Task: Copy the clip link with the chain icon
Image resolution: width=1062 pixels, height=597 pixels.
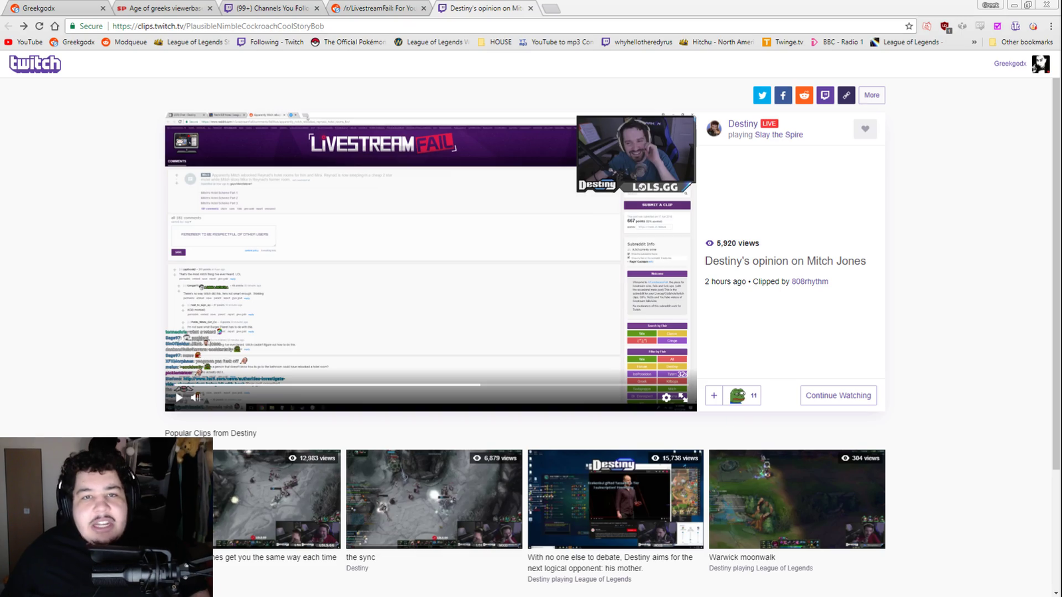Action: click(x=846, y=96)
